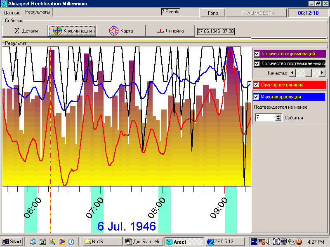Switch to the Данные tab
330x247 pixels.
point(12,13)
